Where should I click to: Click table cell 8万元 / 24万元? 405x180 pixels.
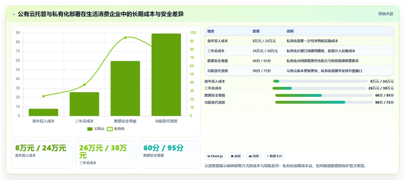264,41
